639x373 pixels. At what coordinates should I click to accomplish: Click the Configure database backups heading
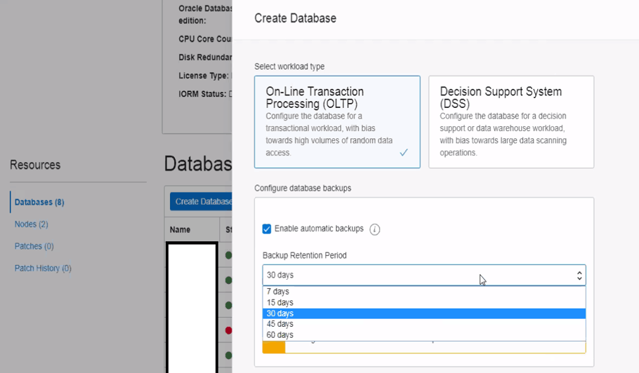coord(303,188)
